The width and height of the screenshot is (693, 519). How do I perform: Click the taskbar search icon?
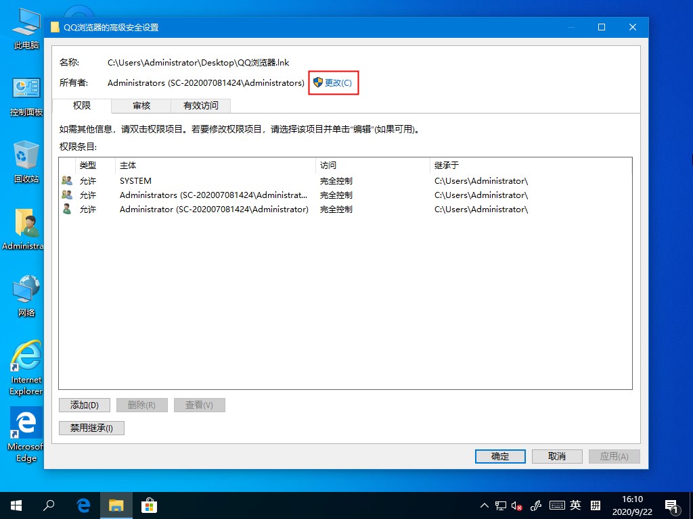point(47,505)
